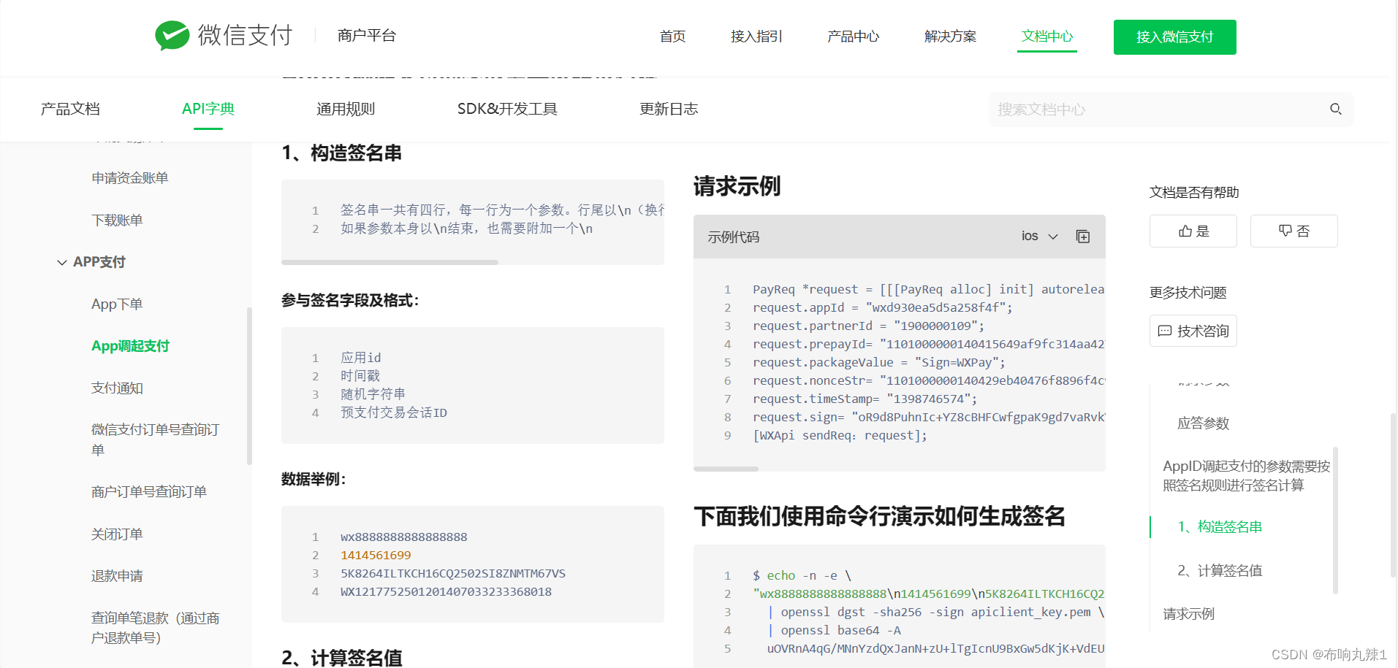This screenshot has width=1398, height=668.
Task: Jump to 2、计算签名值 in outline
Action: click(x=1220, y=571)
